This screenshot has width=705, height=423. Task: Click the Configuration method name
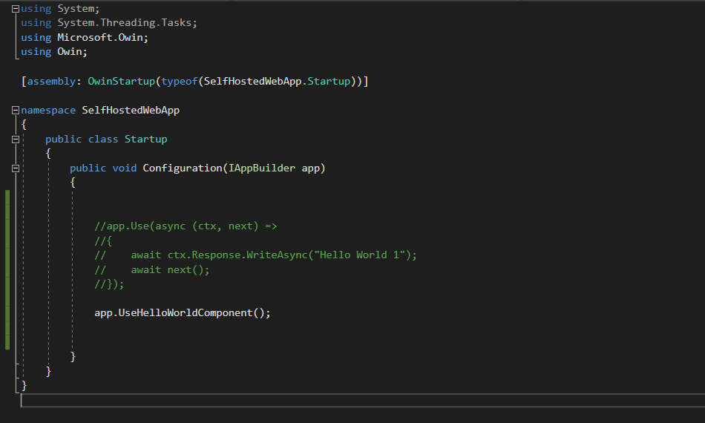pyautogui.click(x=183, y=168)
